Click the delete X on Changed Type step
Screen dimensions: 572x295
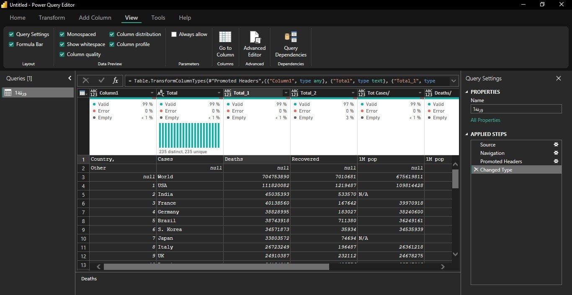(x=476, y=169)
